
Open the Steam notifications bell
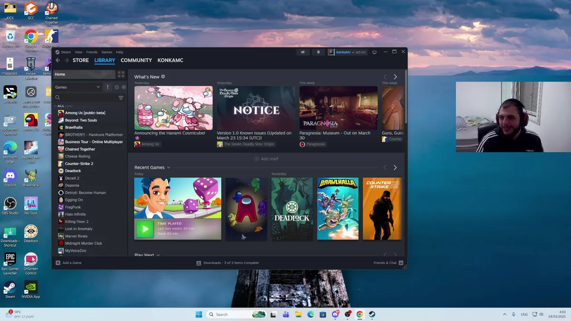coord(318,52)
